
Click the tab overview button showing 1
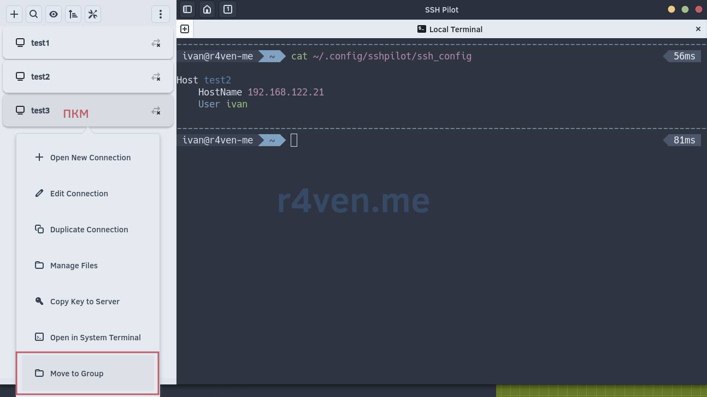click(x=228, y=9)
